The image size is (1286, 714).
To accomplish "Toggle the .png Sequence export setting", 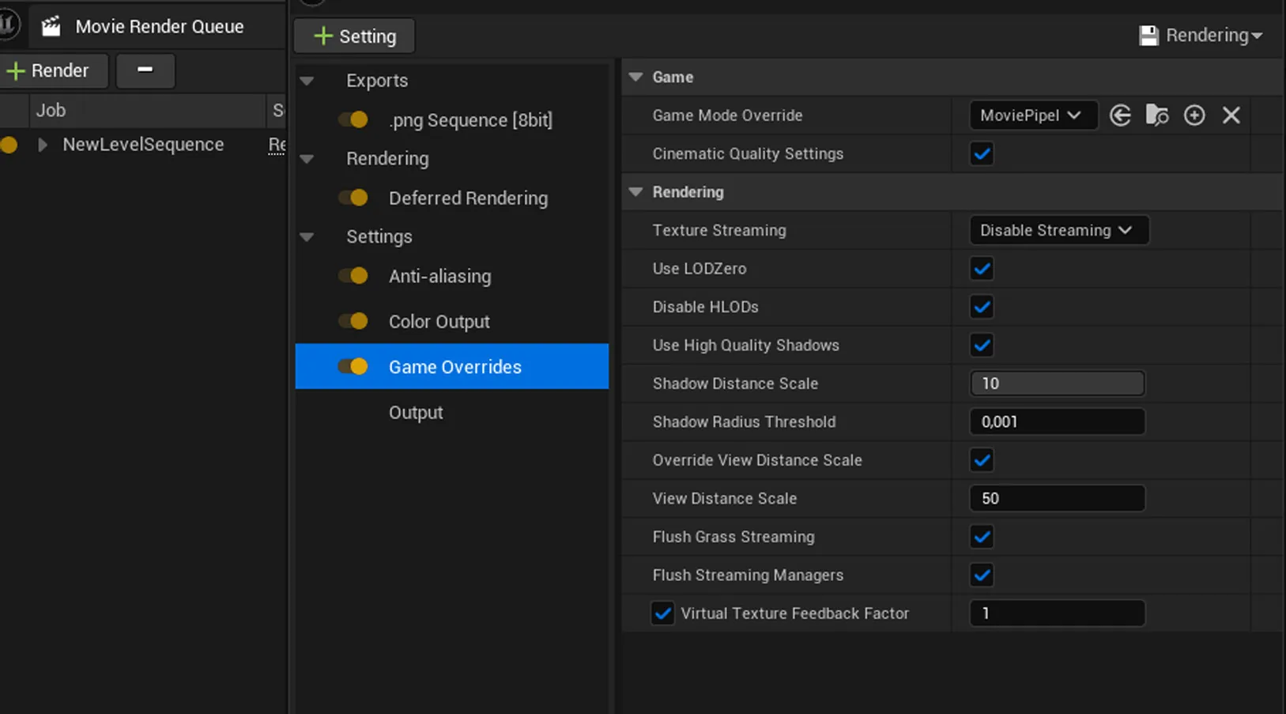I will click(x=353, y=119).
